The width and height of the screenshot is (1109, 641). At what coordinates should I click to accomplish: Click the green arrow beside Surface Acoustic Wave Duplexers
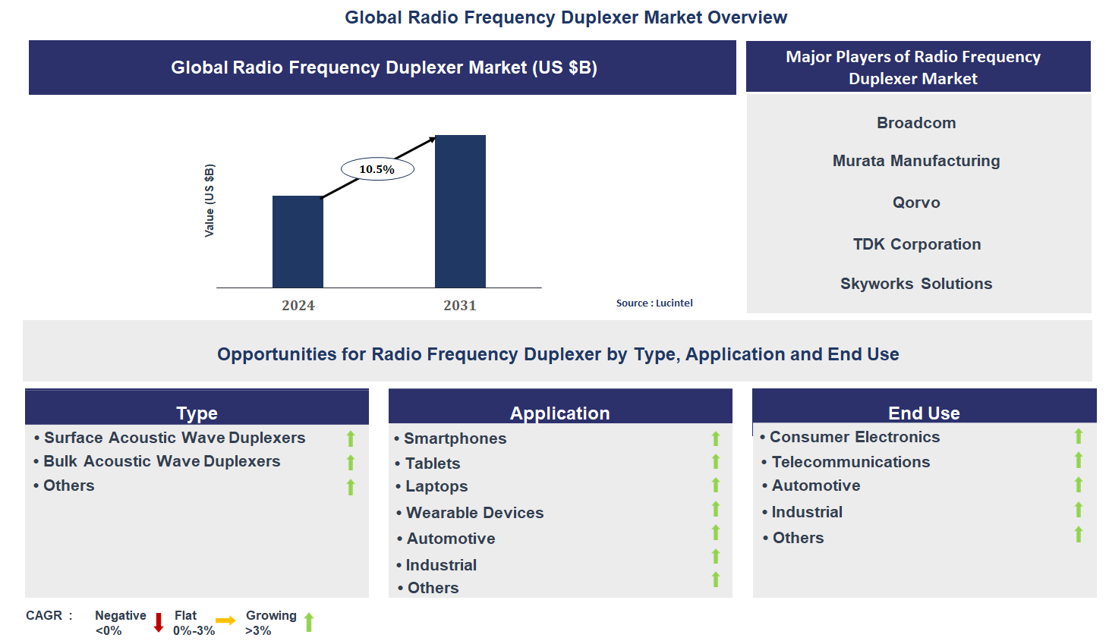point(351,438)
